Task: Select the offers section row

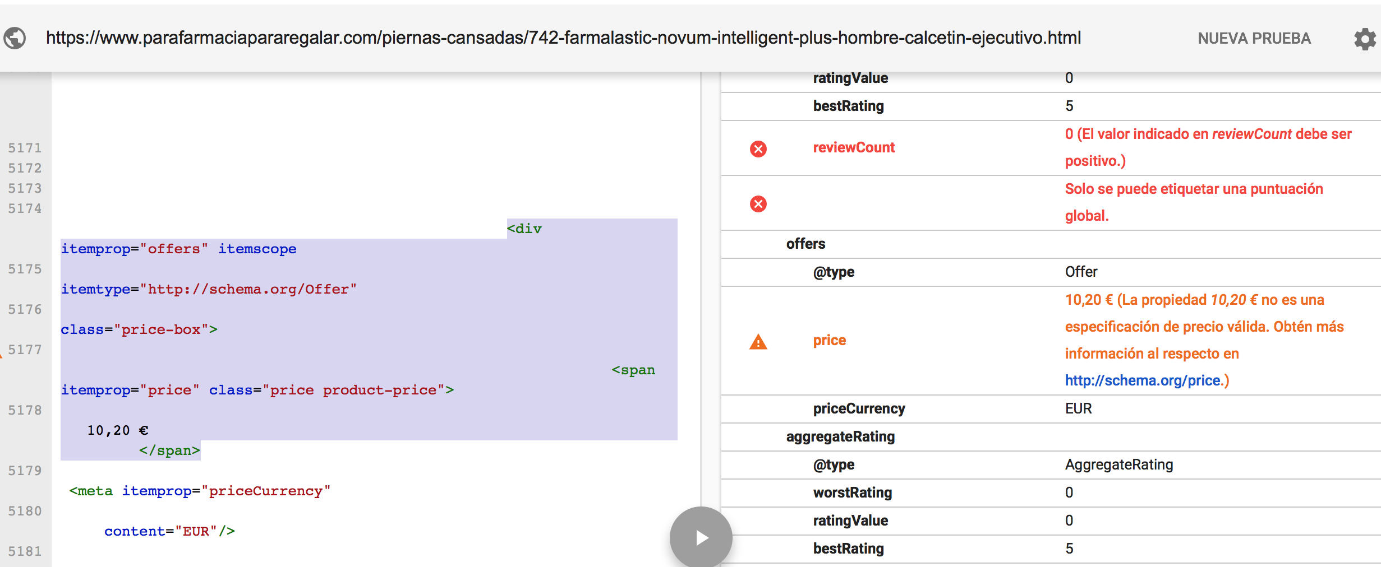Action: point(805,244)
